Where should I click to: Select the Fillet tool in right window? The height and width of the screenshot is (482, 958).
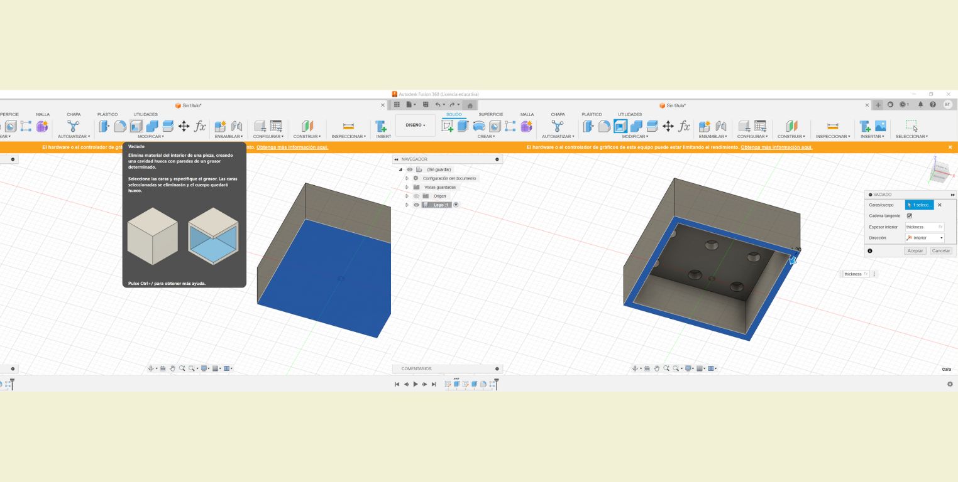604,126
